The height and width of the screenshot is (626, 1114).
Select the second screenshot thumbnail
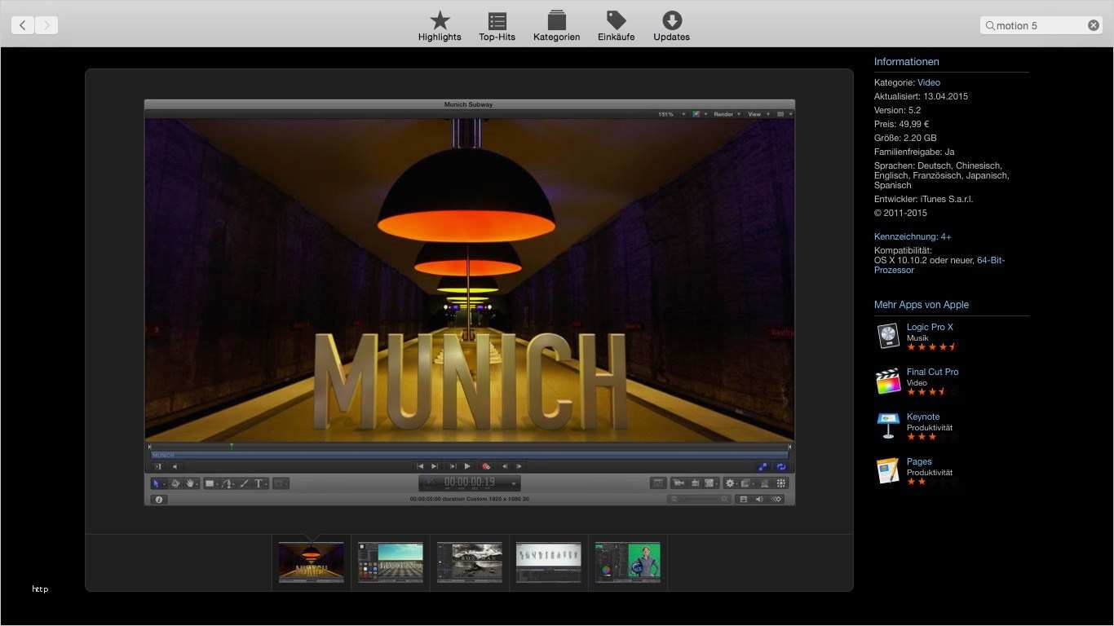391,562
